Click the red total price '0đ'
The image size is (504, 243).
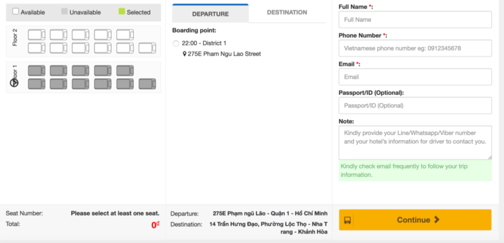[x=155, y=225]
